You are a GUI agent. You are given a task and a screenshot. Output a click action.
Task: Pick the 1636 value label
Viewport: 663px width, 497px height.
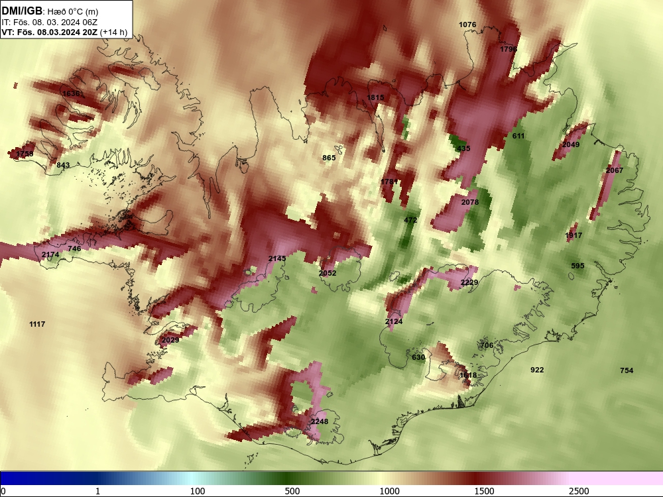coord(71,93)
